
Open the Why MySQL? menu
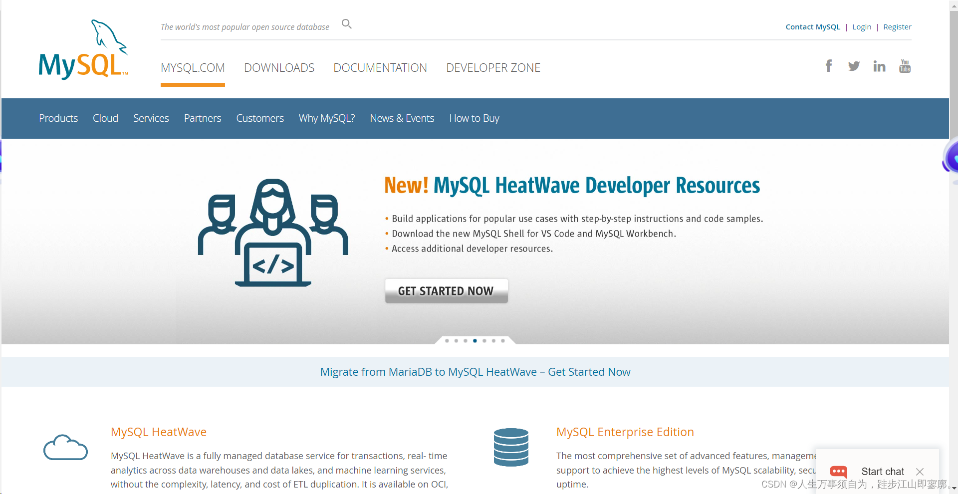point(326,118)
